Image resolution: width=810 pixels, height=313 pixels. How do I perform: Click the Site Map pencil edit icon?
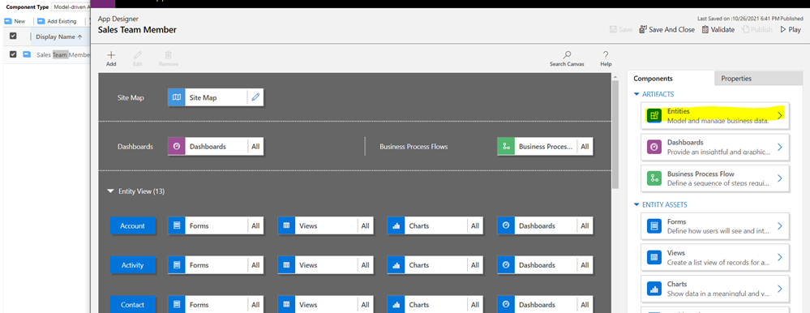255,97
